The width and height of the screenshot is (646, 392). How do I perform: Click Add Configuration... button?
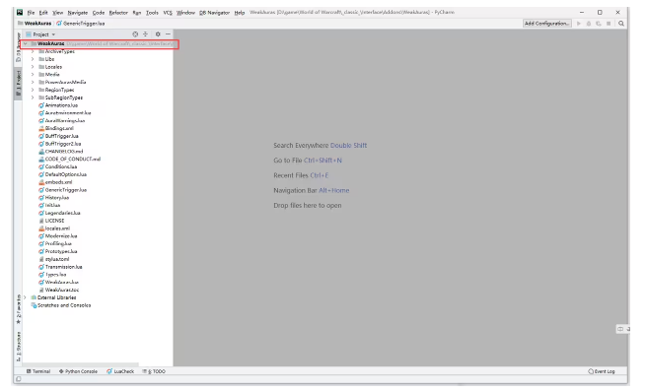(x=546, y=24)
